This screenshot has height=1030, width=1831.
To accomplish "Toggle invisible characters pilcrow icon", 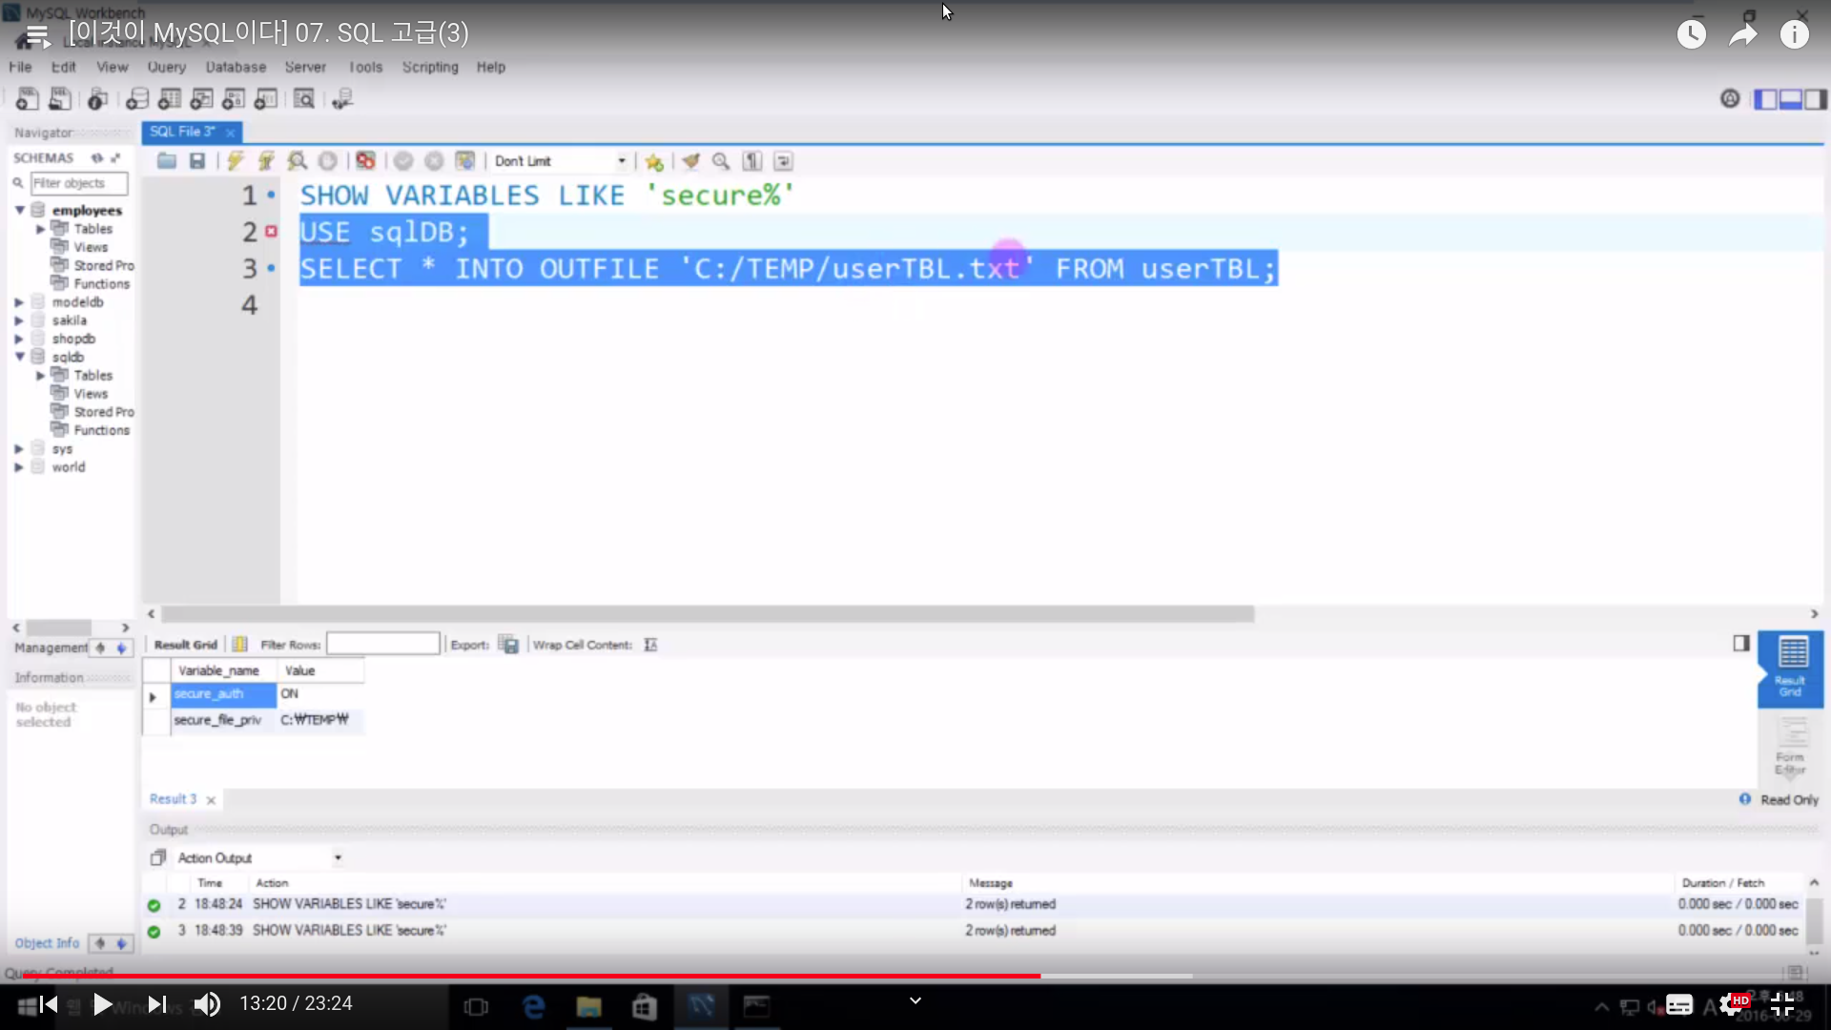I will click(x=752, y=161).
